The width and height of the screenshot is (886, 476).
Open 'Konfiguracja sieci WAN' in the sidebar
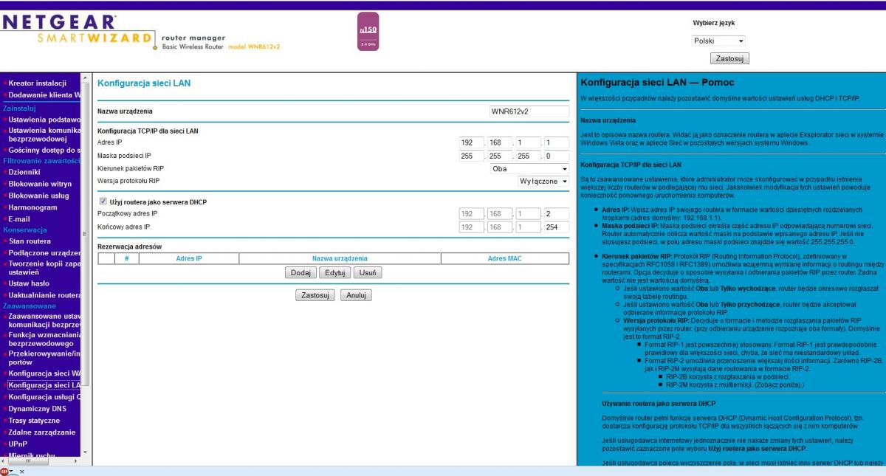pos(44,373)
